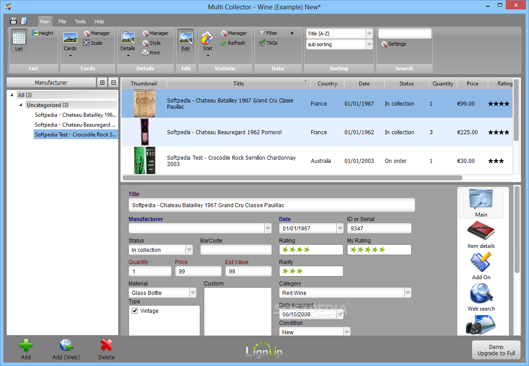The width and height of the screenshot is (529, 366).
Task: Open the sub sorting dropdown
Action: 369,44
